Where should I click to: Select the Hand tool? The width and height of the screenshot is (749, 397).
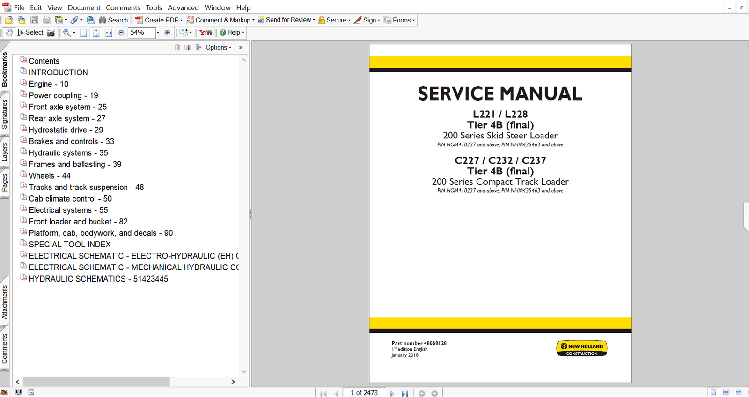pos(9,33)
